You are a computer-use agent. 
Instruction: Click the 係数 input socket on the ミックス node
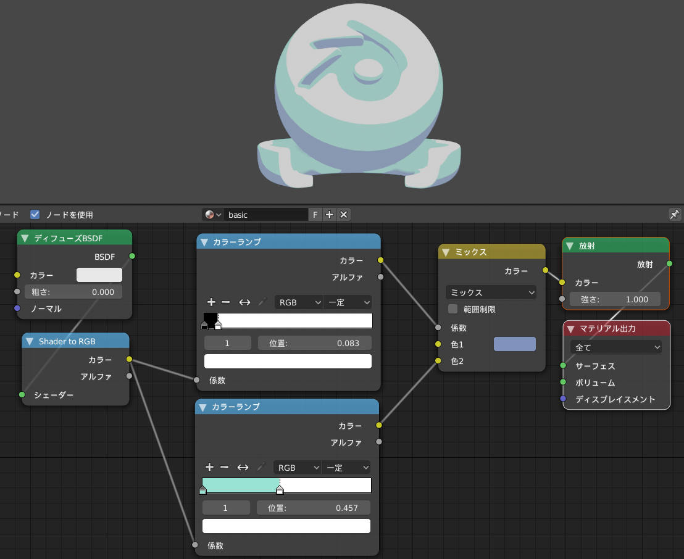pos(438,328)
